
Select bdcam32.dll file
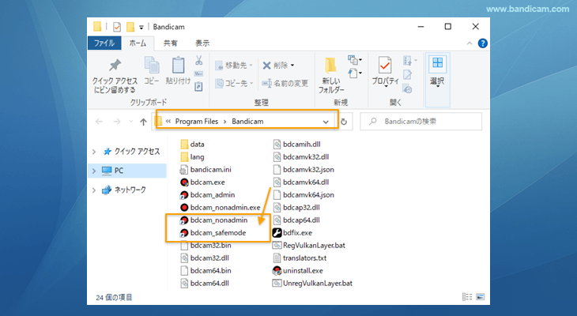click(205, 258)
